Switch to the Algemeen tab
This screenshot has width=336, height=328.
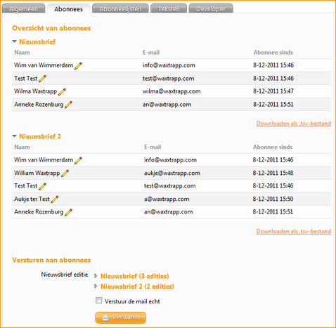tap(23, 8)
